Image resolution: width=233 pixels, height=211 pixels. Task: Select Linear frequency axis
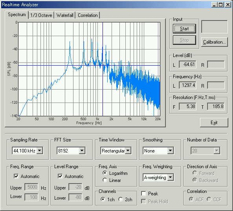(105, 180)
